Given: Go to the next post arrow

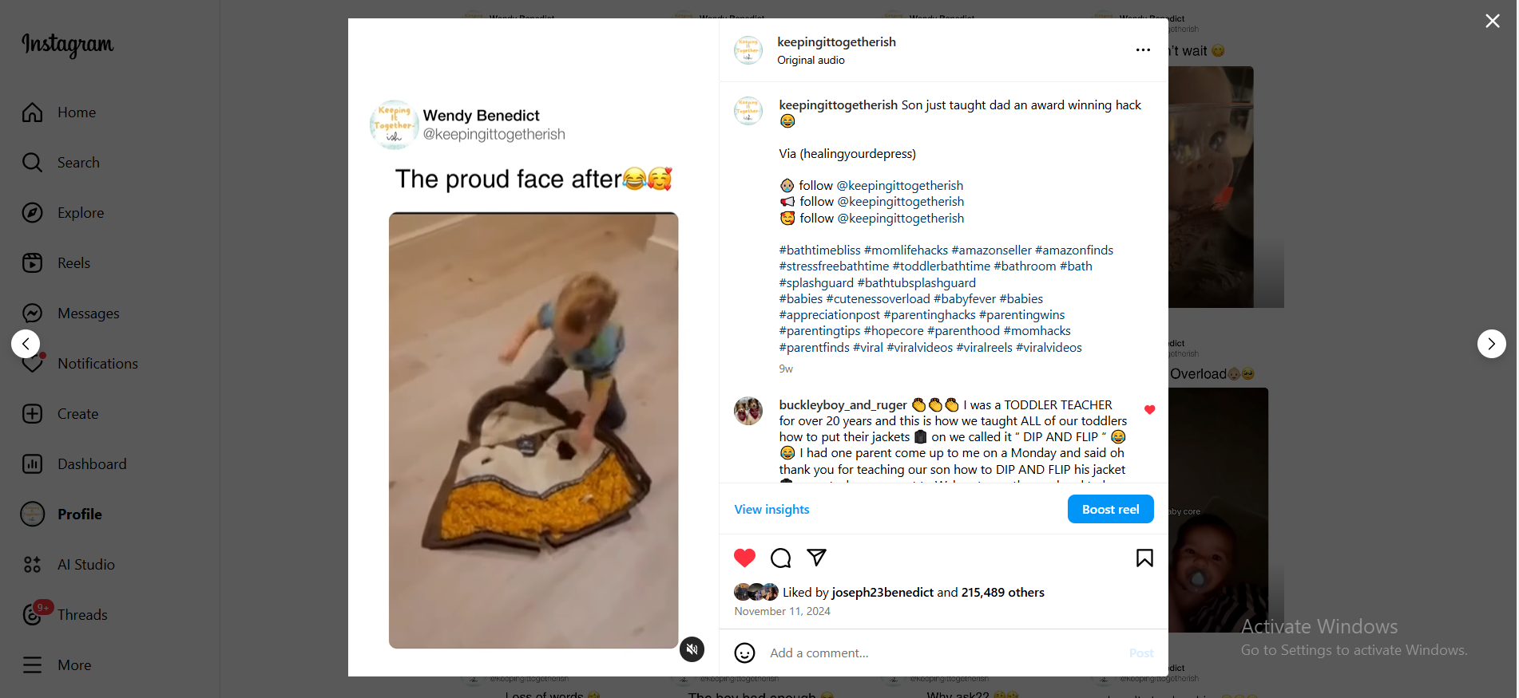Looking at the screenshot, I should 1491,344.
